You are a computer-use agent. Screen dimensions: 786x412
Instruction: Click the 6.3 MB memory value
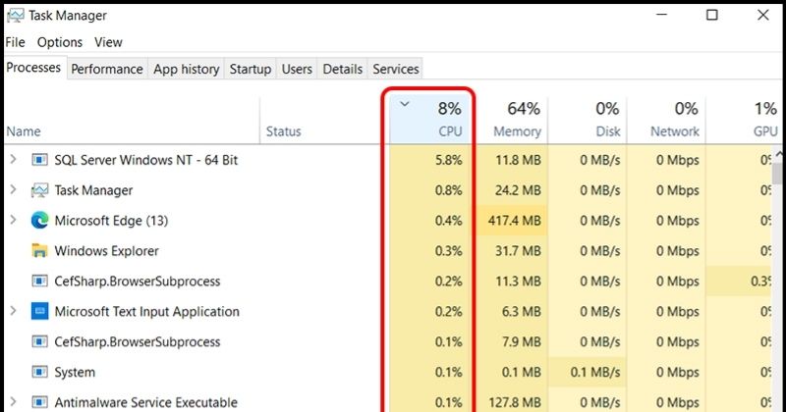coord(522,311)
